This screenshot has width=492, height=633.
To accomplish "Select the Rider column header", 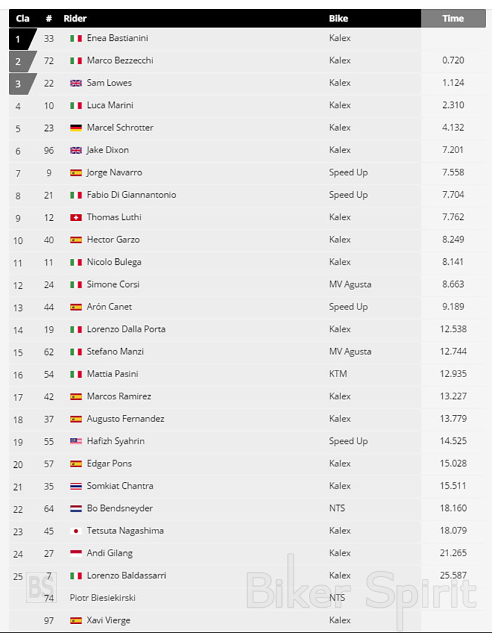I will [75, 18].
